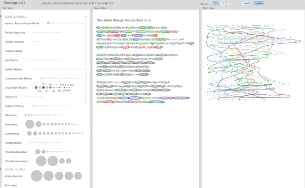Select second circle in single character row

point(49,176)
